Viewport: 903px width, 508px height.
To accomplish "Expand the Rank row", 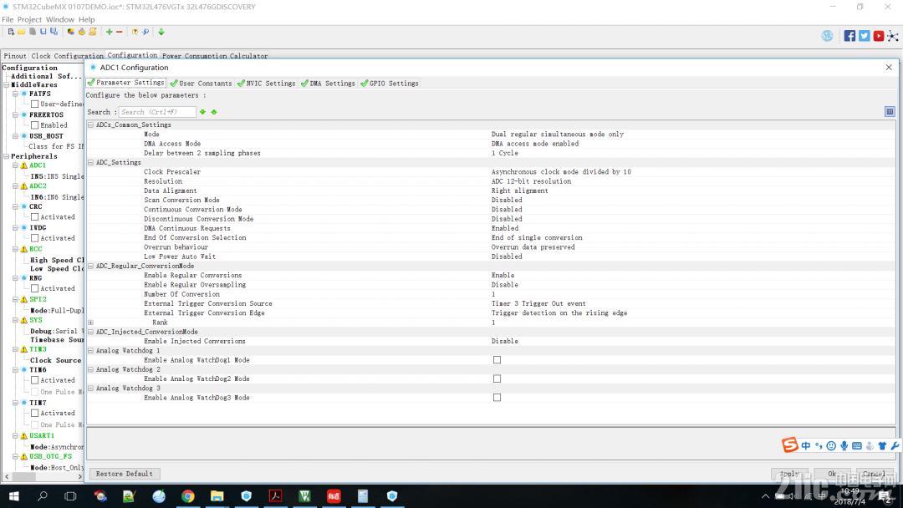I will [90, 323].
